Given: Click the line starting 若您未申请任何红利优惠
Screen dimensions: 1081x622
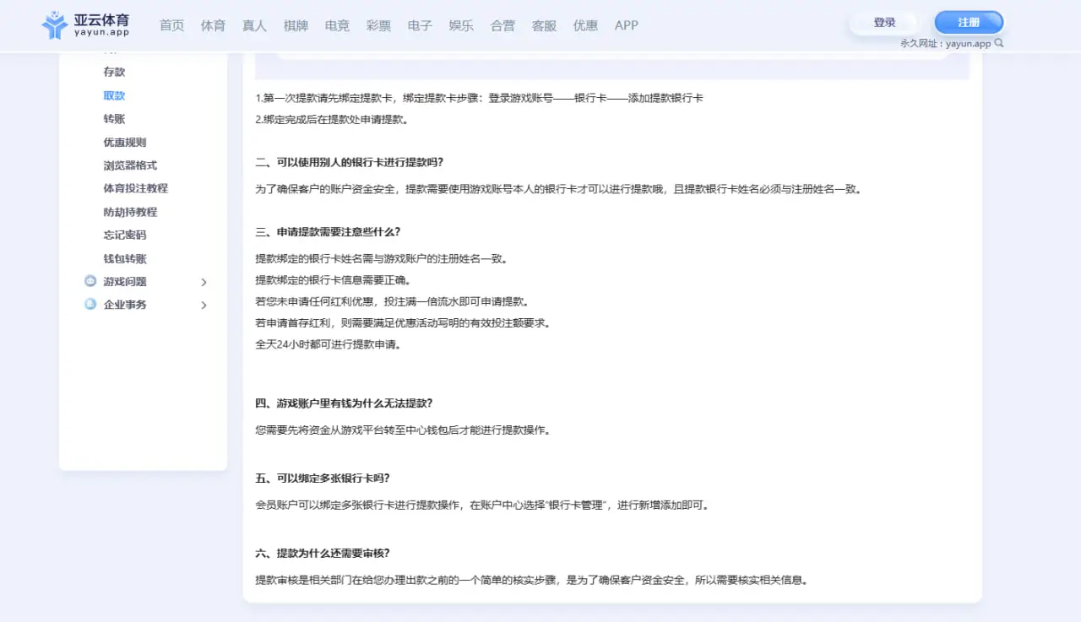Looking at the screenshot, I should [393, 301].
